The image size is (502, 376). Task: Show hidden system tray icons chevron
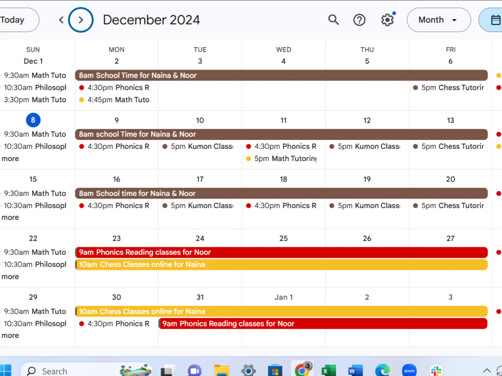486,371
